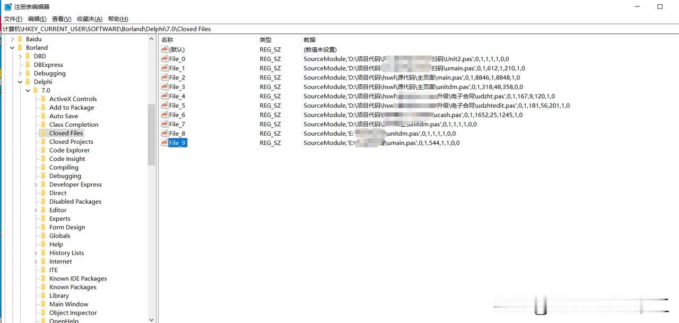Click the folder icon next to Form Design
The image size is (679, 323).
point(43,227)
